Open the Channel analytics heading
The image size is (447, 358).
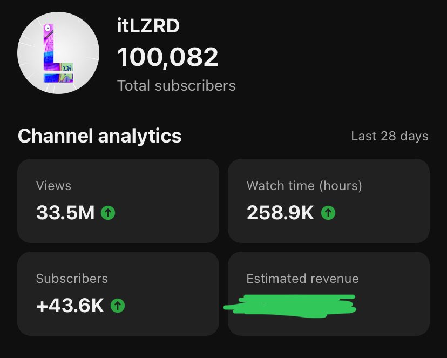[99, 136]
